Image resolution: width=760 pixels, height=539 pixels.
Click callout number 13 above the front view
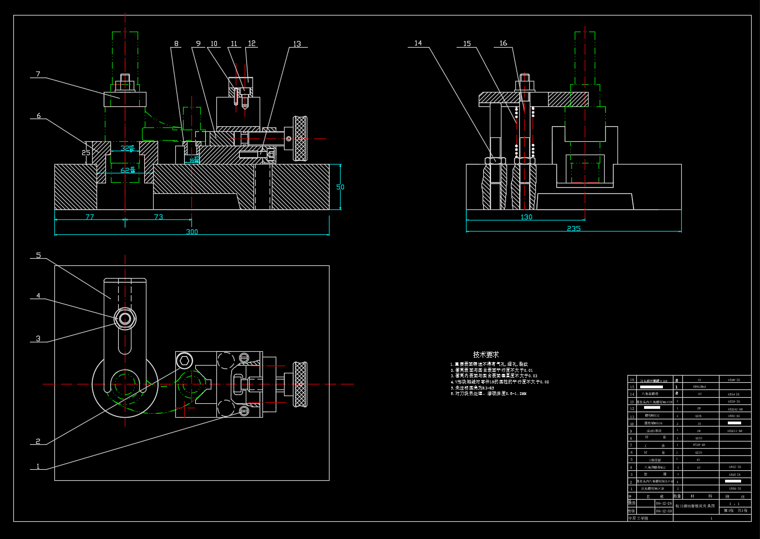click(297, 44)
